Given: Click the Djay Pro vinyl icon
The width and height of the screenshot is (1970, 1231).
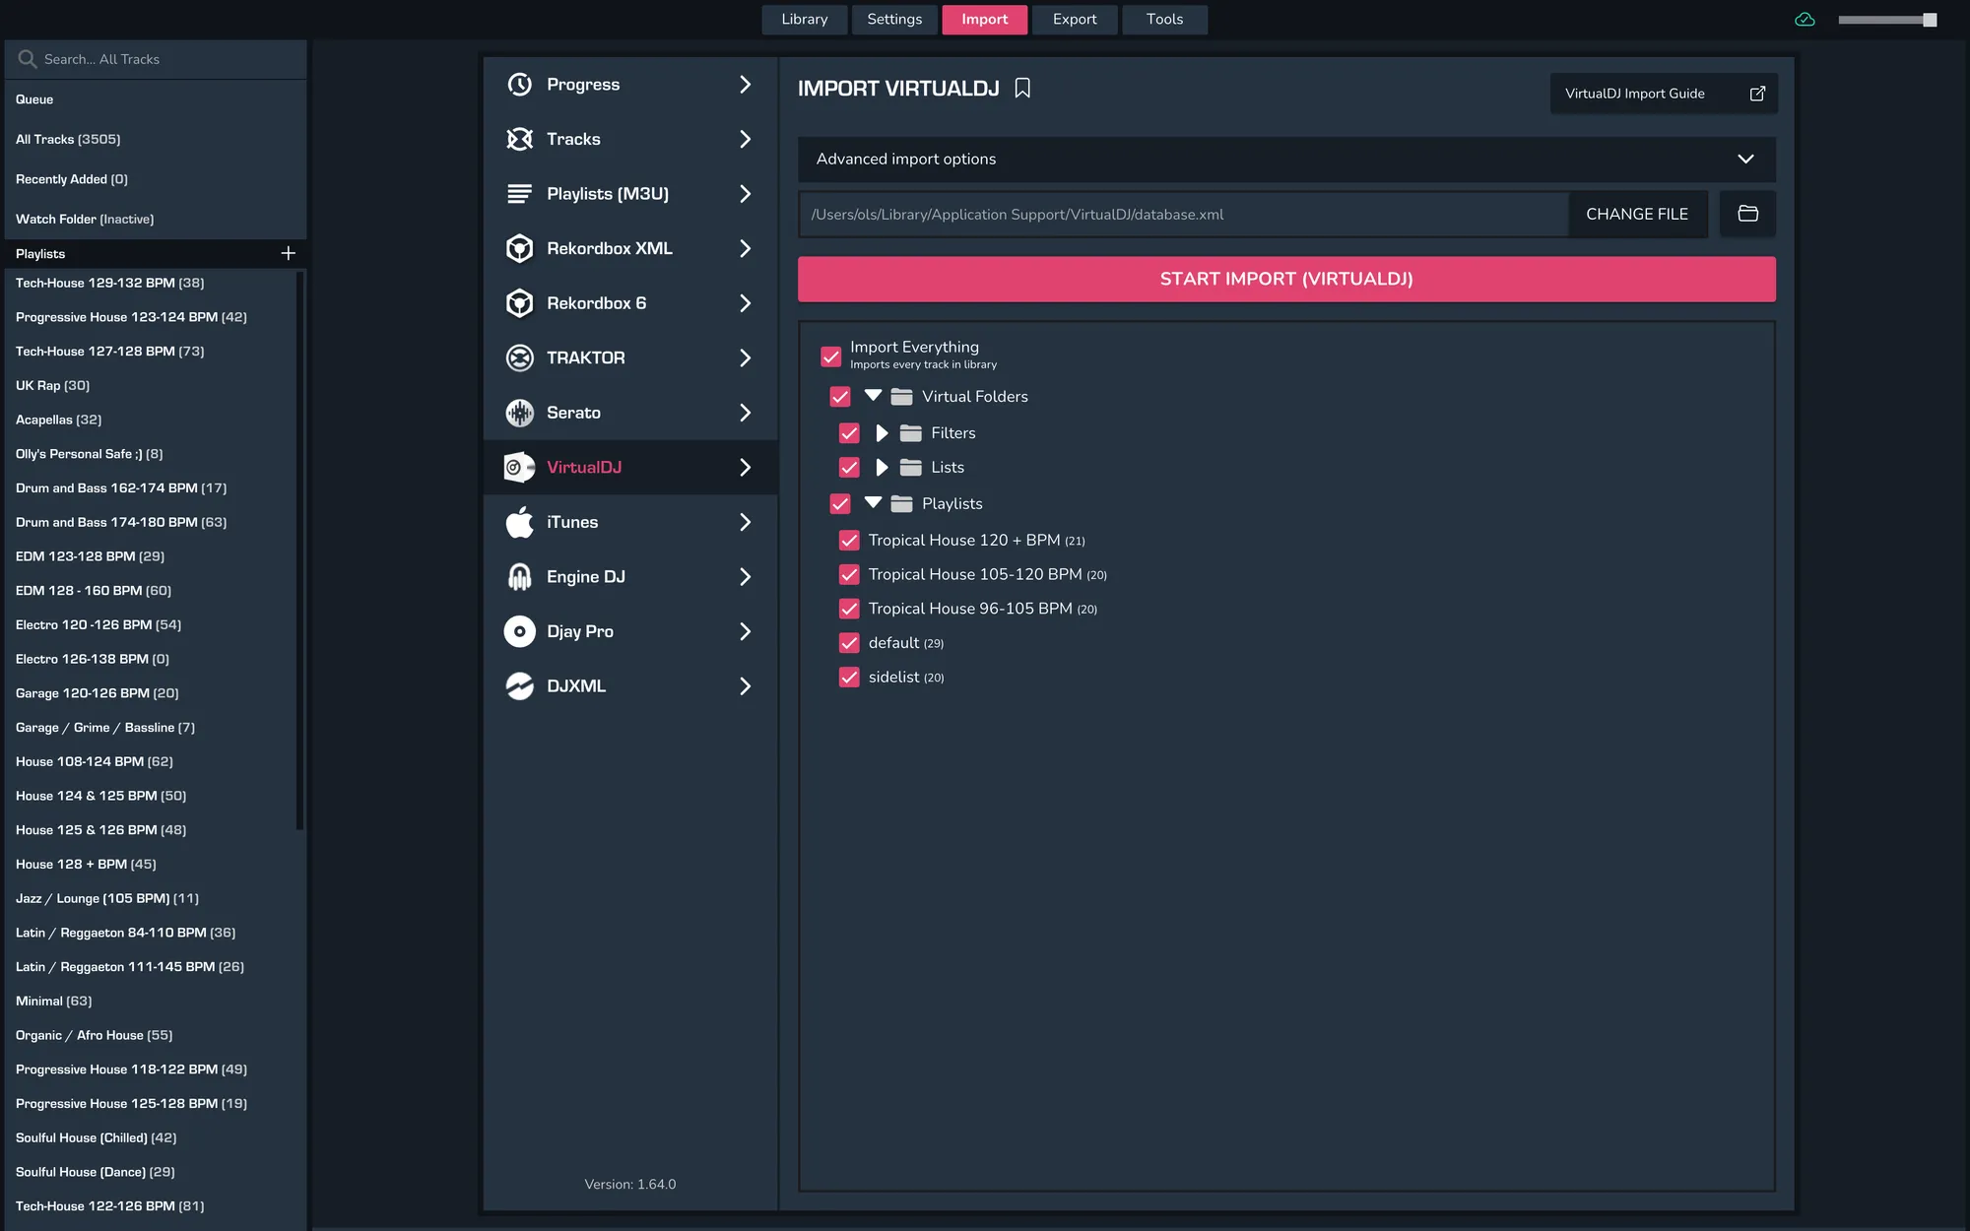Looking at the screenshot, I should pyautogui.click(x=519, y=631).
